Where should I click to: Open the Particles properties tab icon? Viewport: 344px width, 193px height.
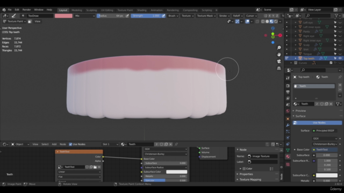288,131
